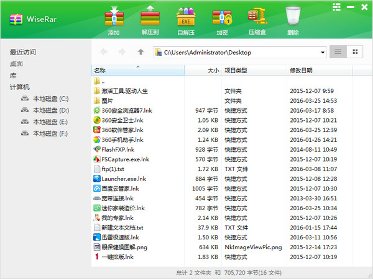Select the 360软件管家.lnk file
Viewport: 373px width, 279px height.
pos(222,130)
